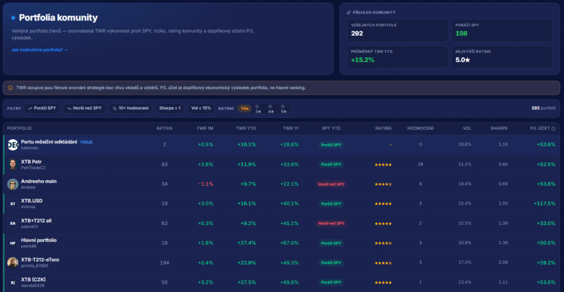Toggle the 10+ hodnocení filter

tap(131, 108)
